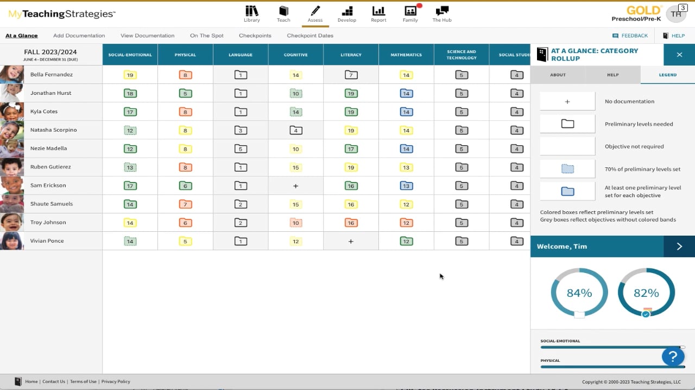Screen dimensions: 695x390
Task: Open the Privacy Policy link
Action: (x=116, y=381)
